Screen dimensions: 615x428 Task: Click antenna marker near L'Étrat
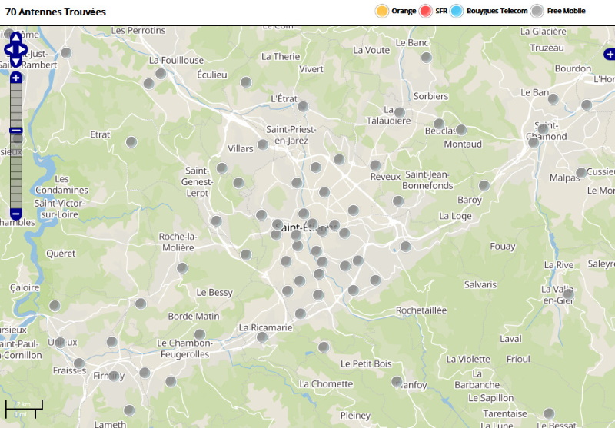coord(303,107)
